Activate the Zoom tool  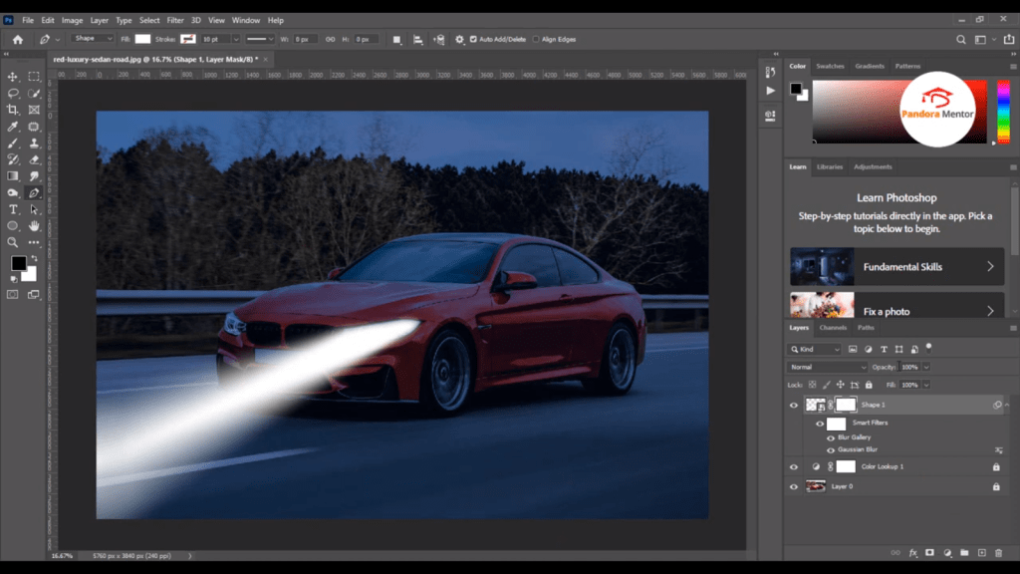point(12,242)
